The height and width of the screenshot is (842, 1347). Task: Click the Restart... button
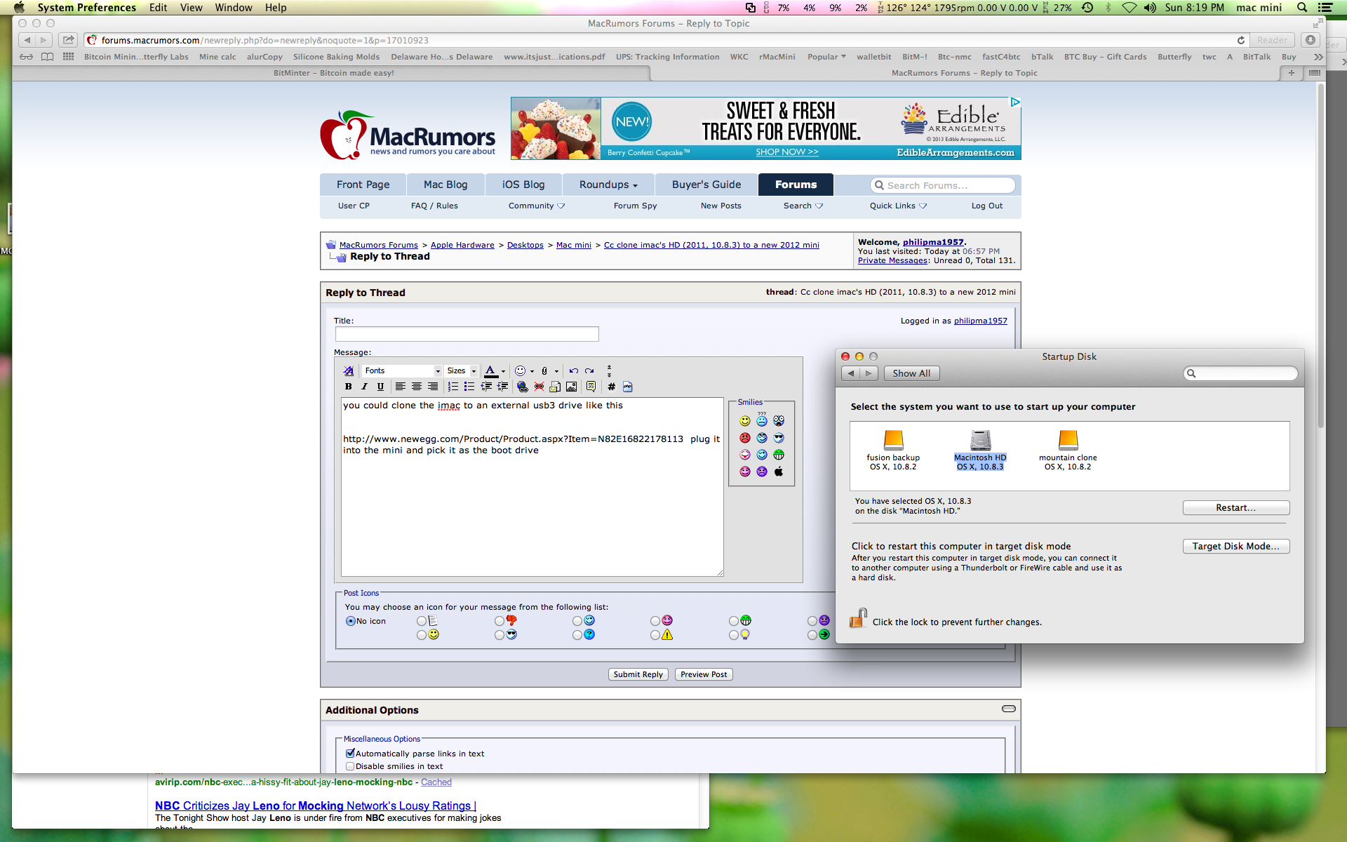[x=1235, y=507]
